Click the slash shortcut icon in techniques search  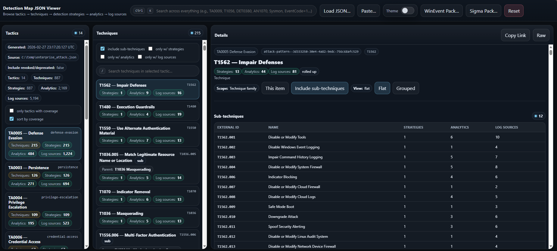[102, 71]
